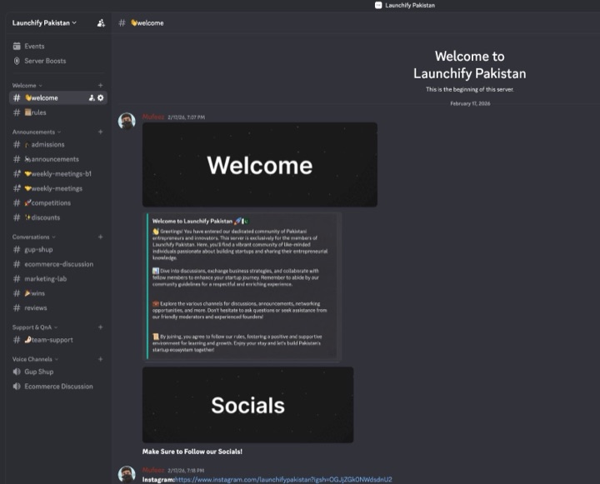
Task: Click the Launchify Pakistan window title icon
Action: [378, 5]
